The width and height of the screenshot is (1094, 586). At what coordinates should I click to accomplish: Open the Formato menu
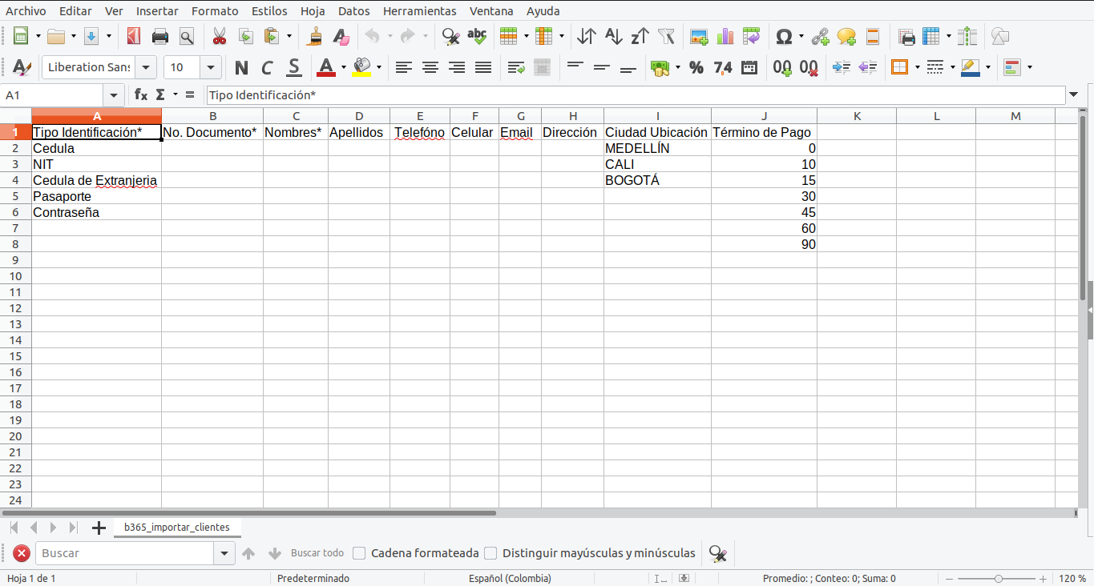[215, 11]
